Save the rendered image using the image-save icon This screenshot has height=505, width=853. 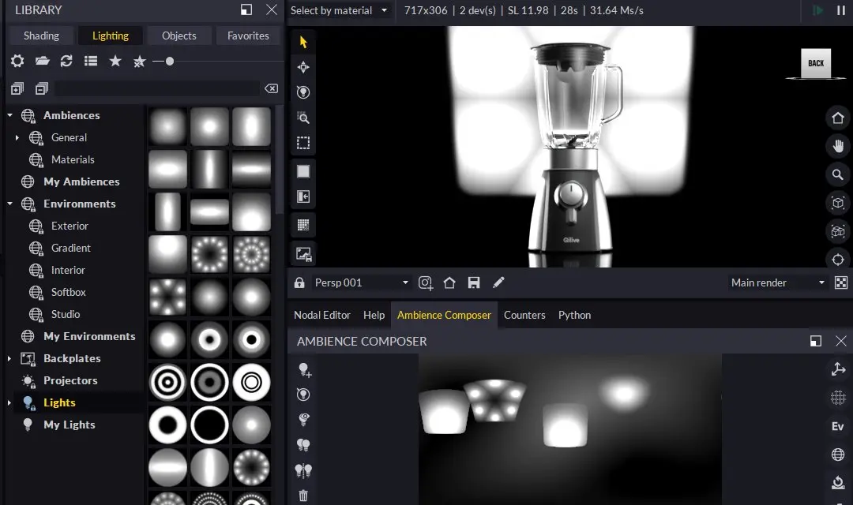303,253
